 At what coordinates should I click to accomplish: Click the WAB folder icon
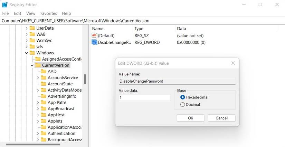click(x=32, y=34)
